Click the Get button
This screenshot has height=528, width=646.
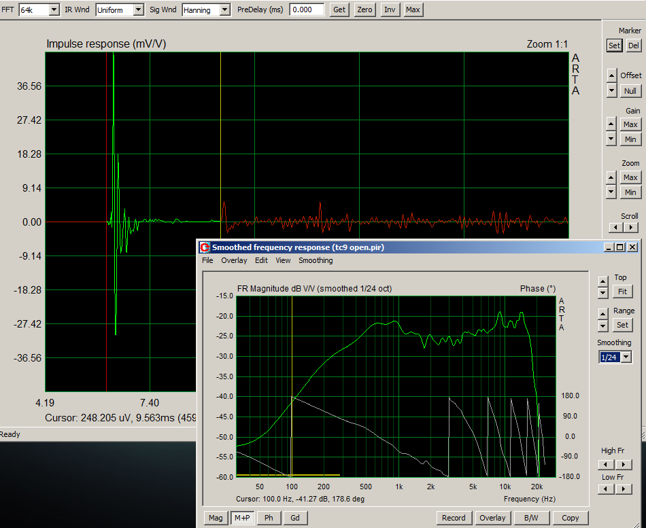coord(339,10)
